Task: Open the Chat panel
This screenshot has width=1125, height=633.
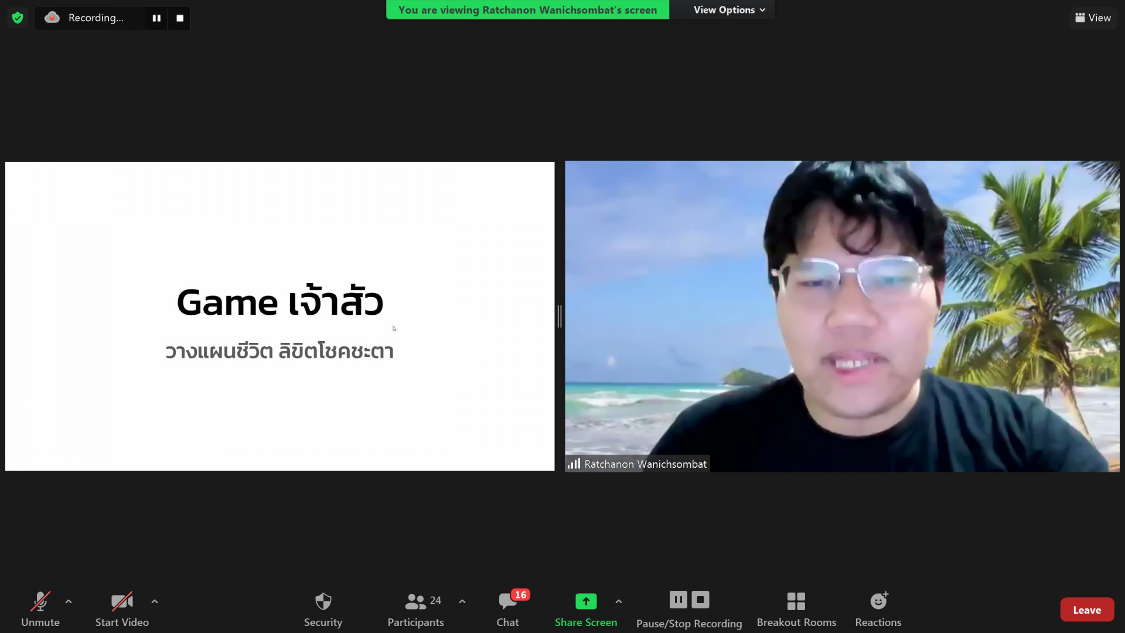Action: click(x=507, y=609)
